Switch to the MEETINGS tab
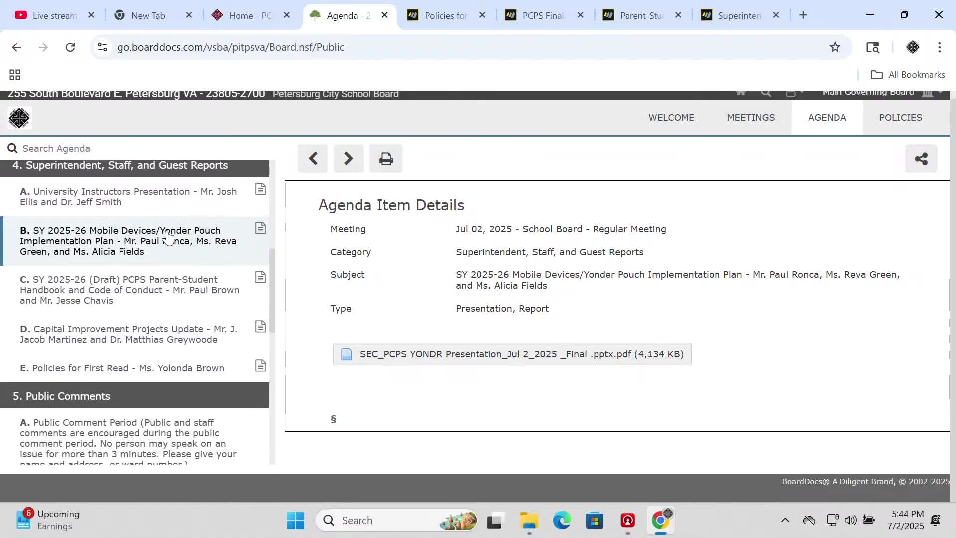Screen dimensions: 956x538 [750, 118]
